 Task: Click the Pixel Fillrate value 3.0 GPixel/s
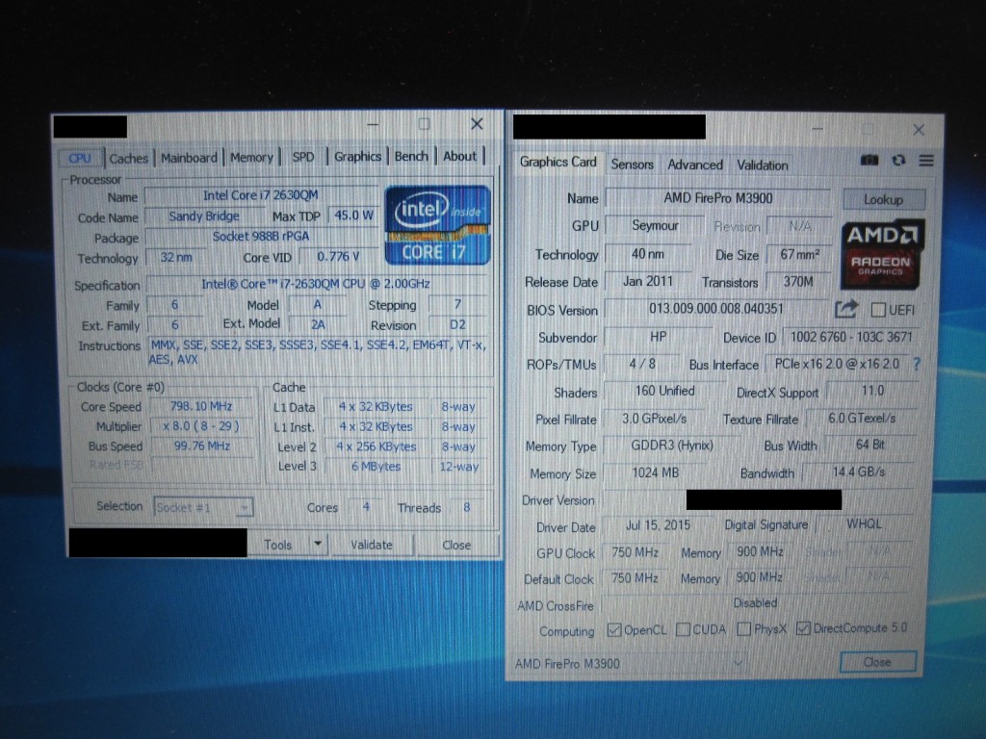655,419
